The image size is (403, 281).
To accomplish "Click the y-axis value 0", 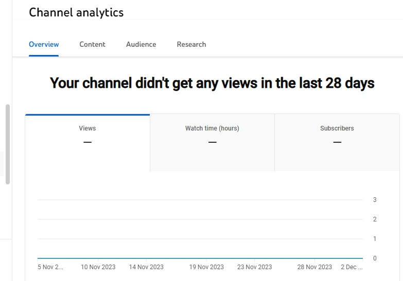I will pos(375,258).
